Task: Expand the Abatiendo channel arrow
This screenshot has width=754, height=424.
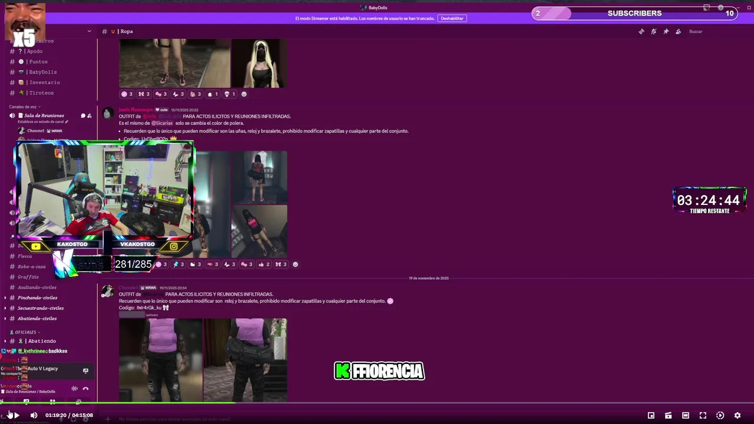Action: tap(5, 341)
